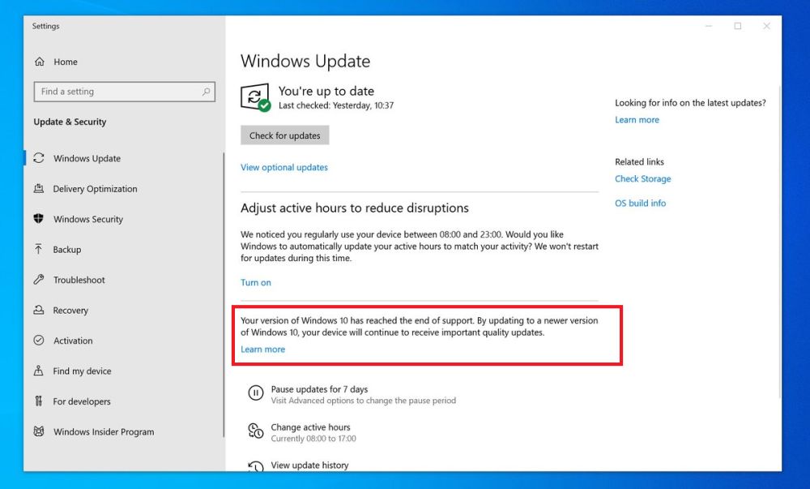Click the Related links heading

[639, 162]
